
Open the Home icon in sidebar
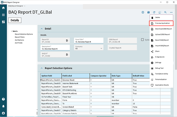3,8
